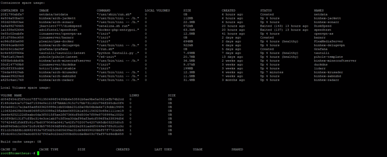Click container ID 20f1790abfa7
Viewport: 387px width, 157px height.
(12, 14)
